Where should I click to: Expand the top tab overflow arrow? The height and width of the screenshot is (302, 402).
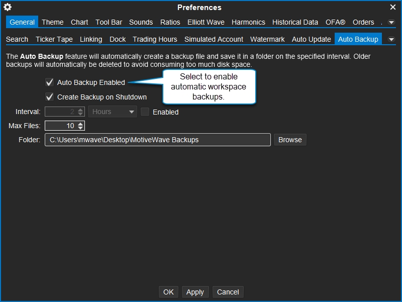click(391, 22)
